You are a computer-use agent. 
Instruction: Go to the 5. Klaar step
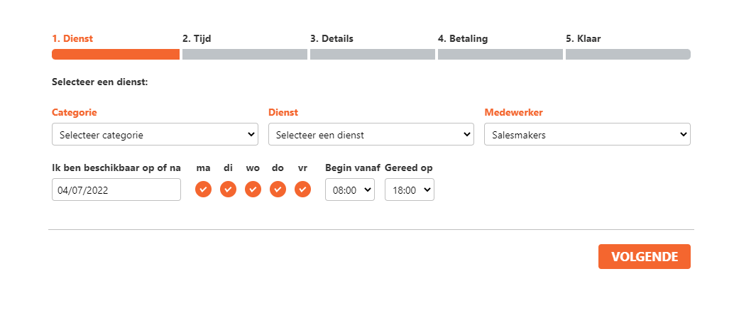pos(584,39)
